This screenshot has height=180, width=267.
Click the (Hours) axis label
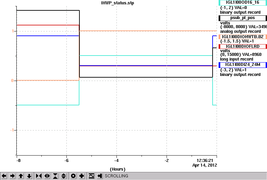pyautogui.click(x=117, y=169)
